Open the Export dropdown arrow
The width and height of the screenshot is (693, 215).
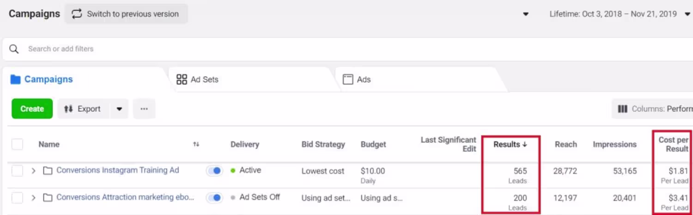[119, 109]
